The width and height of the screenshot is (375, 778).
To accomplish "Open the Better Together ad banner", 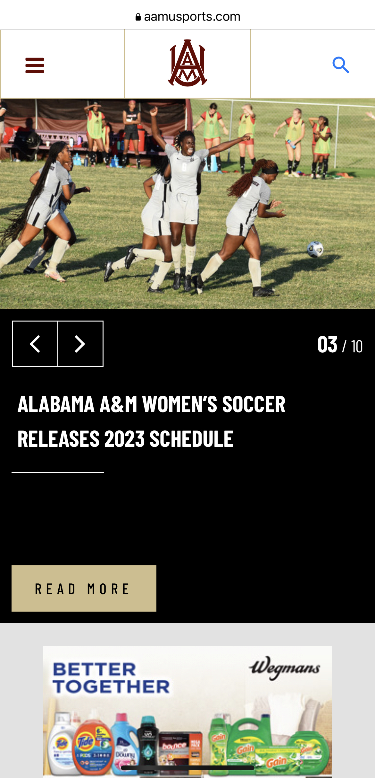I will pos(188,712).
